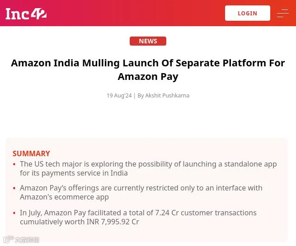Click the article headline about Amazon Pay
The image size is (296, 246).
click(x=148, y=70)
